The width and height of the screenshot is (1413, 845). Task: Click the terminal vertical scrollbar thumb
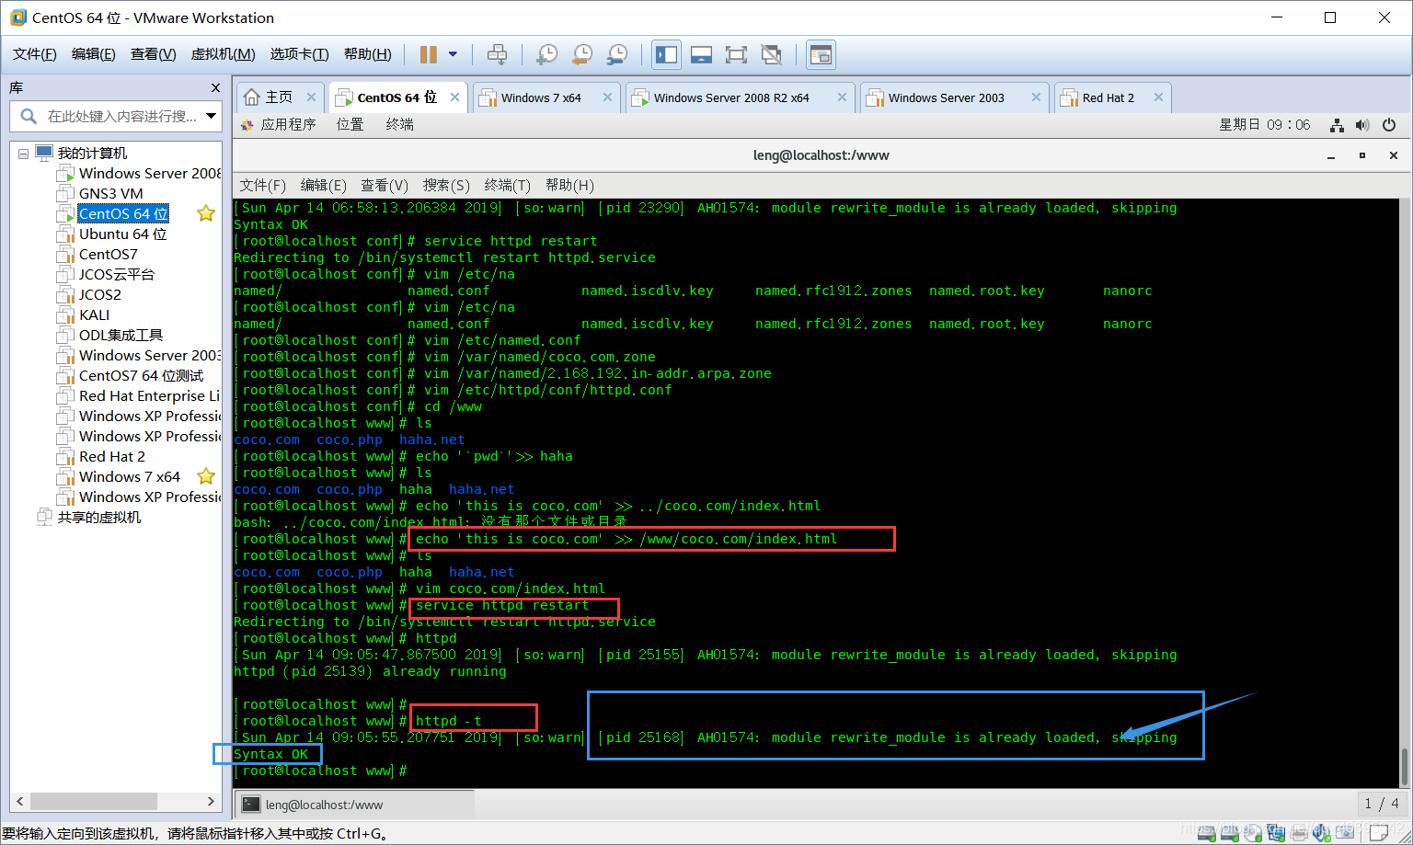[x=1404, y=767]
